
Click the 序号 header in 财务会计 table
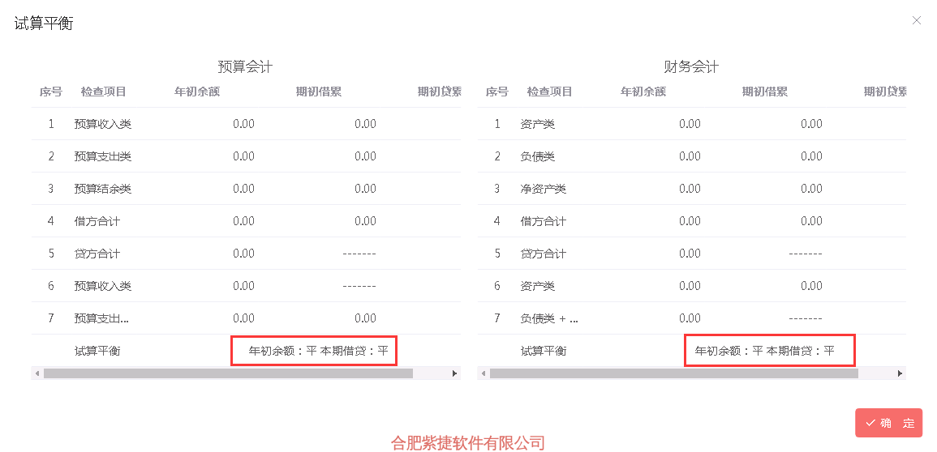[x=496, y=92]
